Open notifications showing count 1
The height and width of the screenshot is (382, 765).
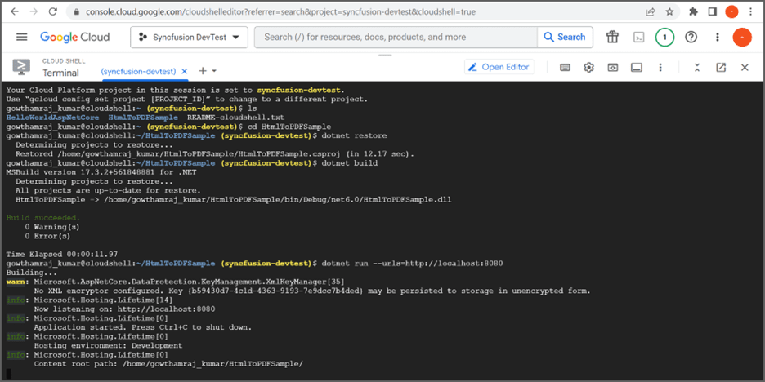pyautogui.click(x=664, y=37)
